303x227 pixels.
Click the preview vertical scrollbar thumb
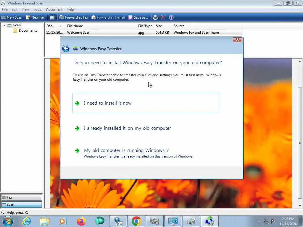(x=300, y=143)
